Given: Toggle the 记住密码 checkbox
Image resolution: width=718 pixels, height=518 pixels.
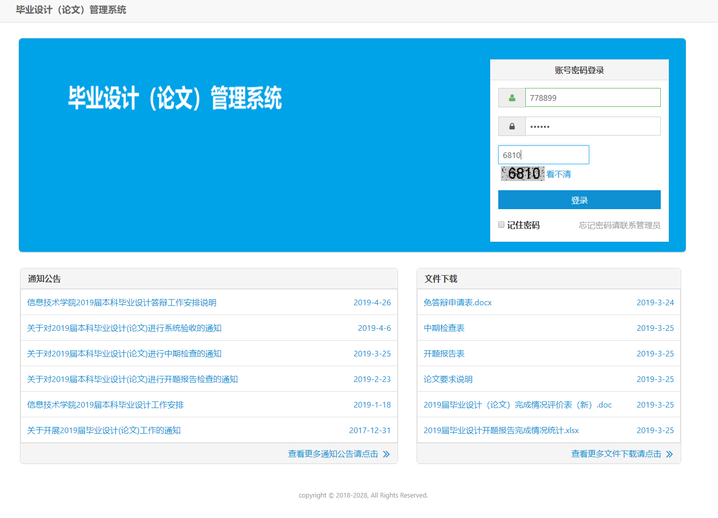Looking at the screenshot, I should click(x=501, y=224).
